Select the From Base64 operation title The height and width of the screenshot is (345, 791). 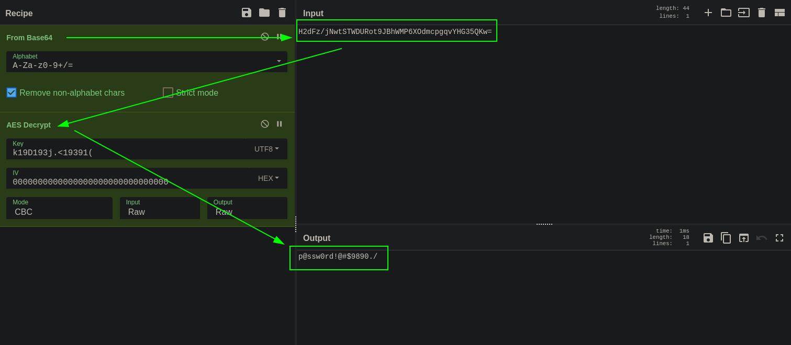(x=29, y=38)
